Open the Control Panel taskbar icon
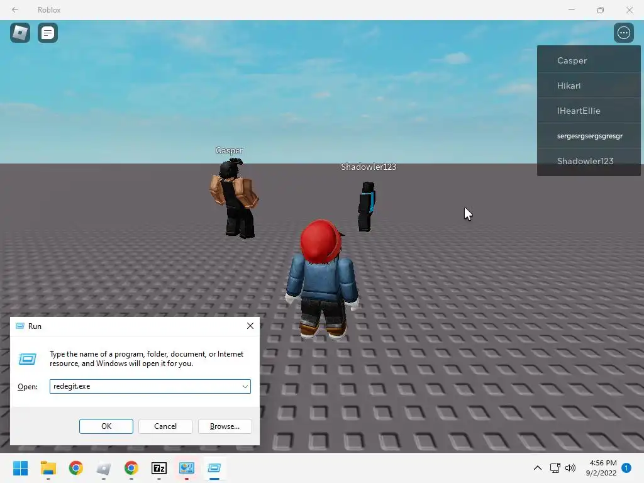The width and height of the screenshot is (644, 483). tap(186, 468)
